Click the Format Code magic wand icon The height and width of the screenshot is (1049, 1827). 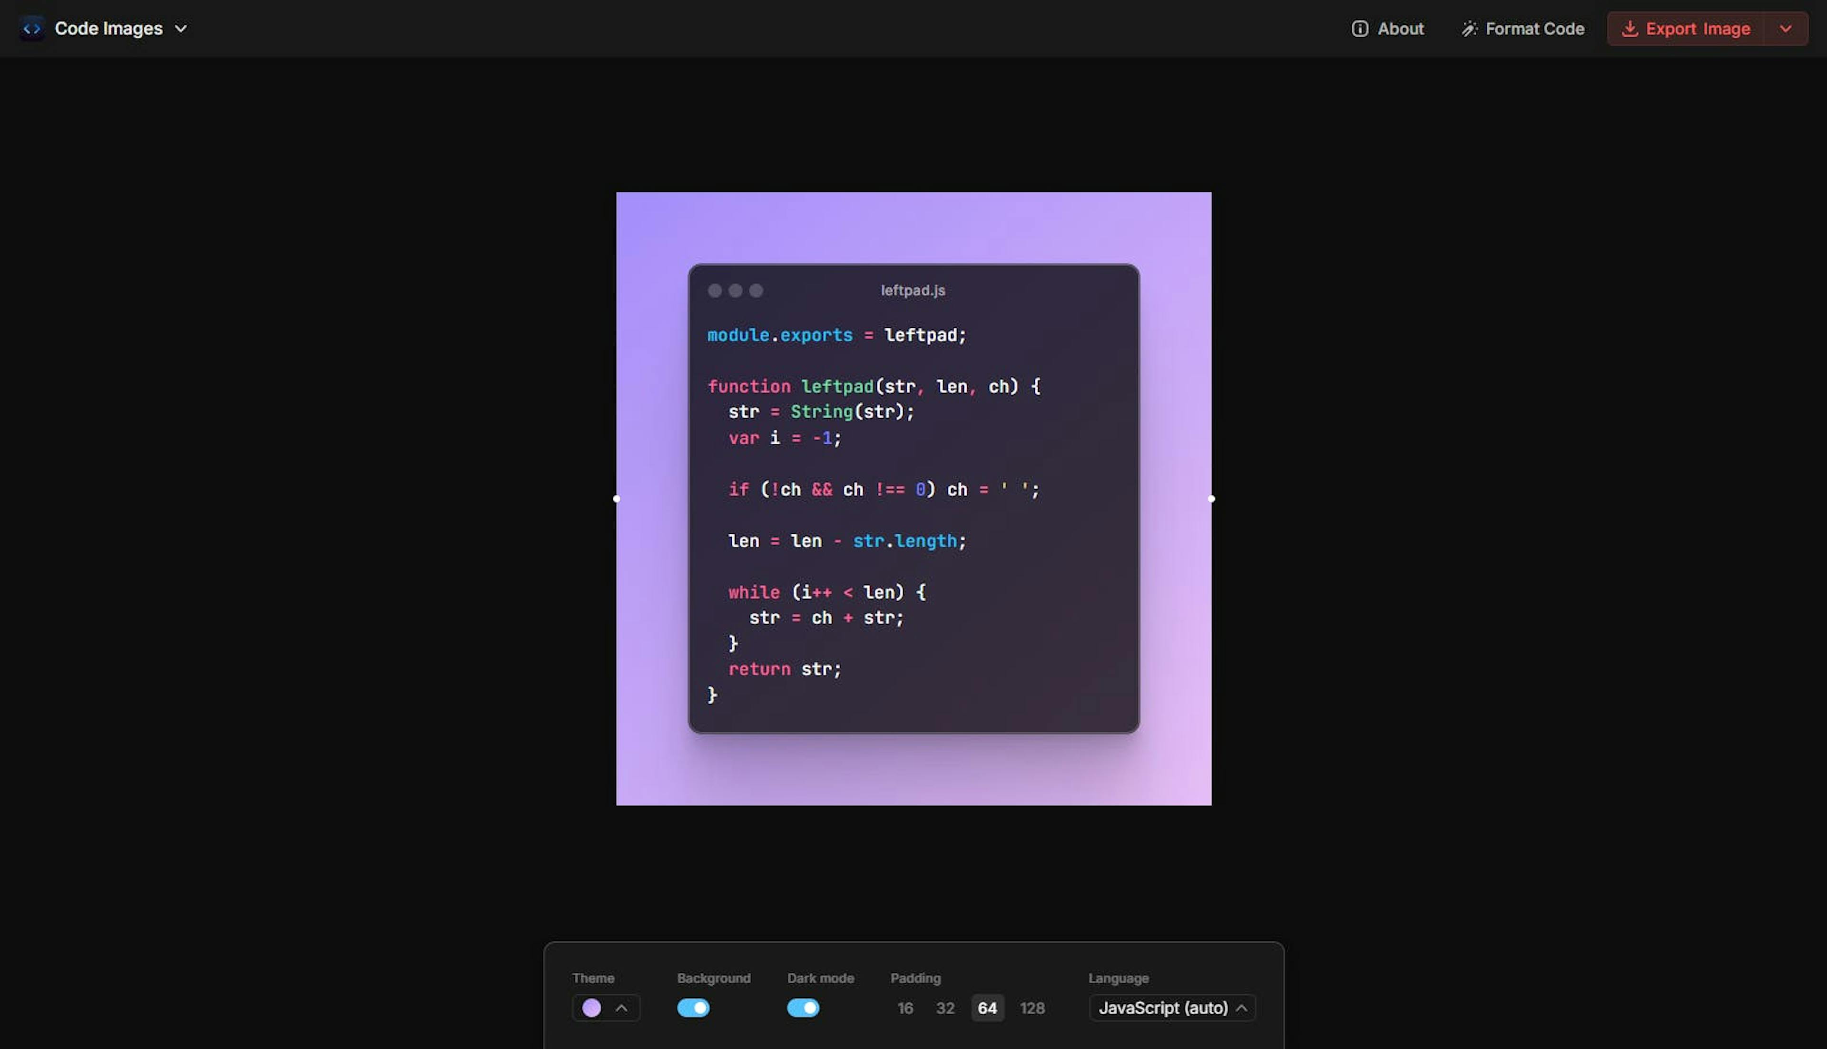(x=1469, y=29)
